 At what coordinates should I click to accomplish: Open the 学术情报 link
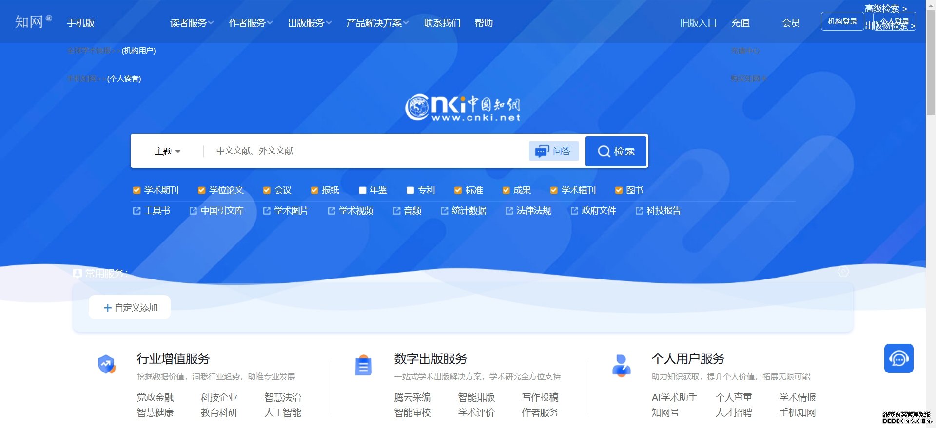(798, 397)
